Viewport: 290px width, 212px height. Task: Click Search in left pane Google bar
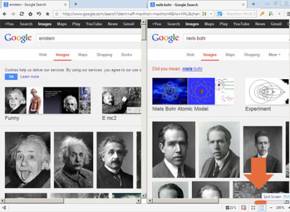coord(26,24)
